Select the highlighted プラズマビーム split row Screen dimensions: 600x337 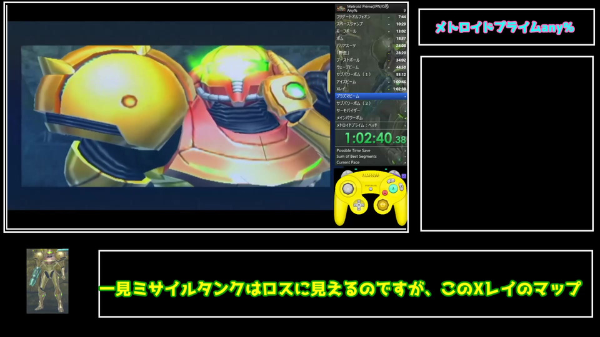[x=371, y=96]
